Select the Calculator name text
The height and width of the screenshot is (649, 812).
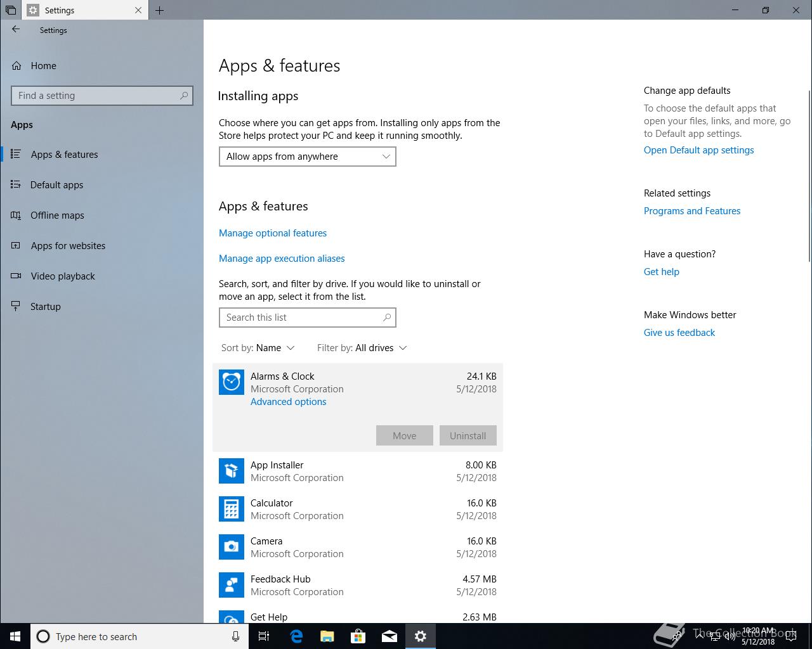pyautogui.click(x=272, y=503)
